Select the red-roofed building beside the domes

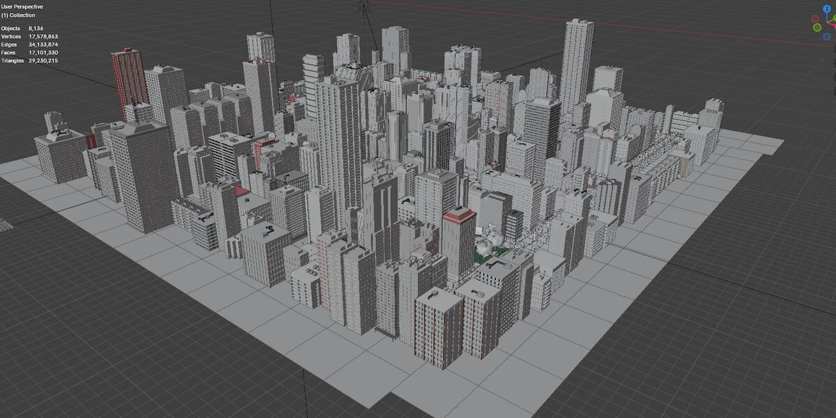pos(458,244)
